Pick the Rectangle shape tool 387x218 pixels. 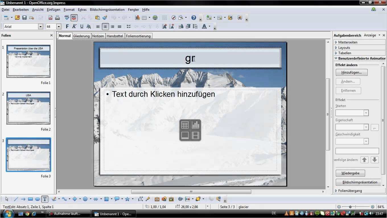coord(30,199)
